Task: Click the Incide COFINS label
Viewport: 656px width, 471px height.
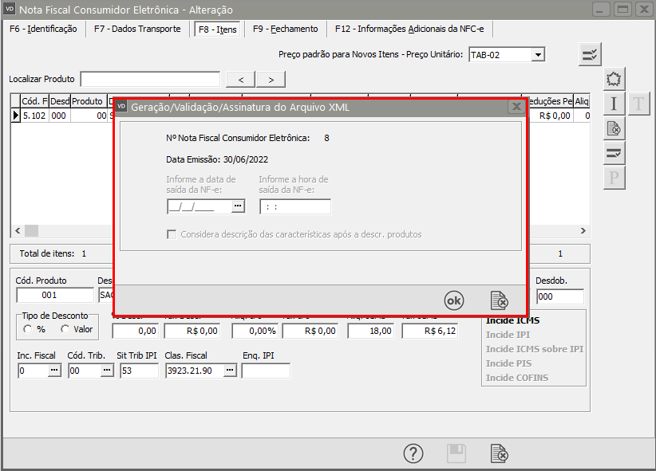Action: coord(517,378)
